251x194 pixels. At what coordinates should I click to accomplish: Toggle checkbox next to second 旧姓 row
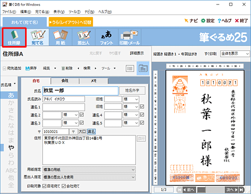pyautogui.click(x=142, y=107)
